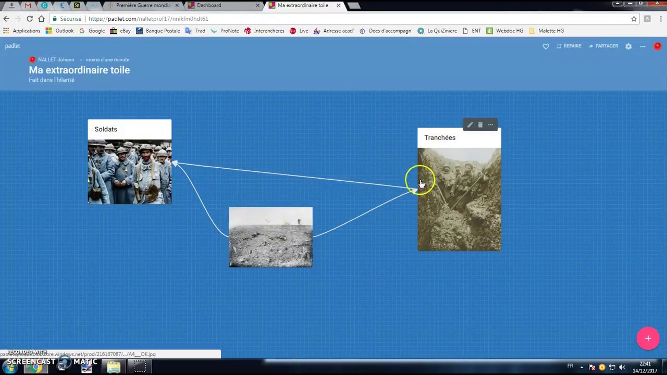Open the Webdoc HG bookmark

coord(504,31)
